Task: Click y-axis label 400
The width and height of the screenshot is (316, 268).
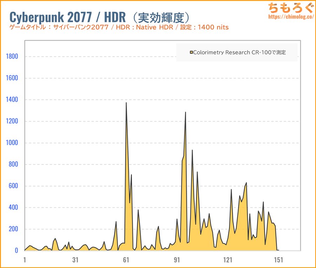Action: tap(13, 207)
